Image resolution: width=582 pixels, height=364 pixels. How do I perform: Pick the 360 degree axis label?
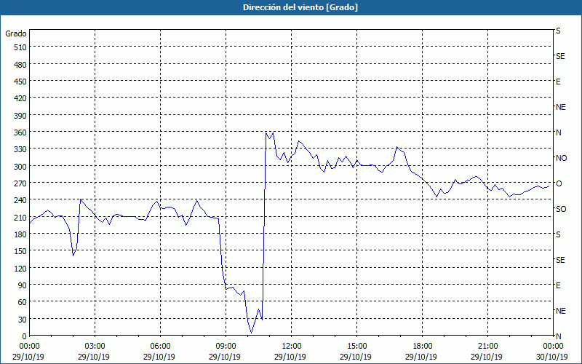pyautogui.click(x=21, y=132)
